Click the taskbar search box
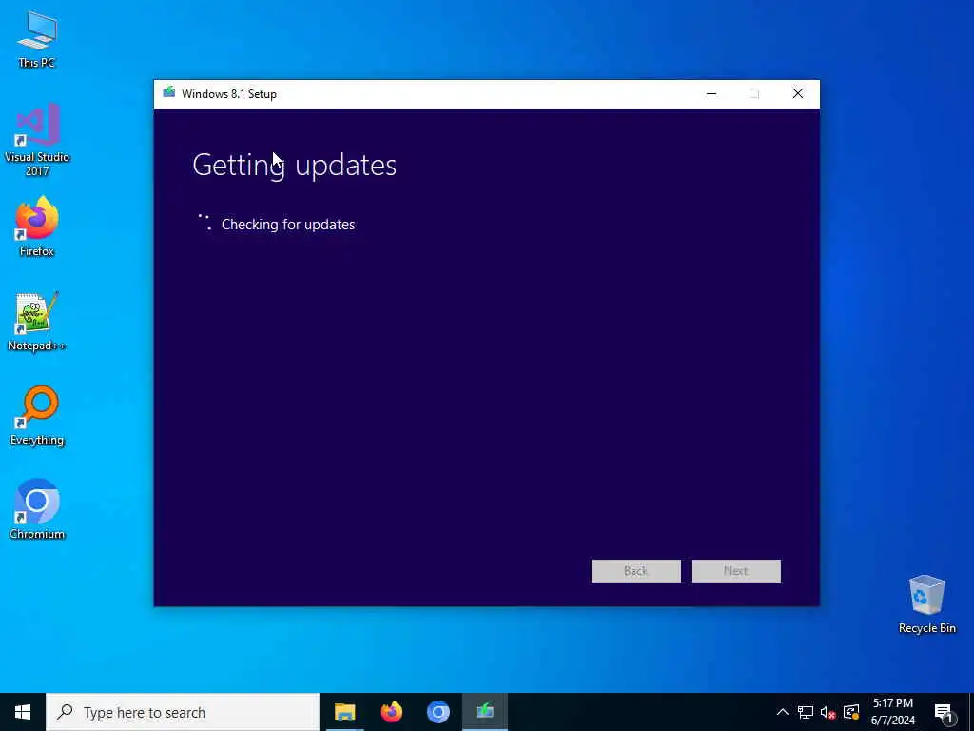 click(183, 712)
